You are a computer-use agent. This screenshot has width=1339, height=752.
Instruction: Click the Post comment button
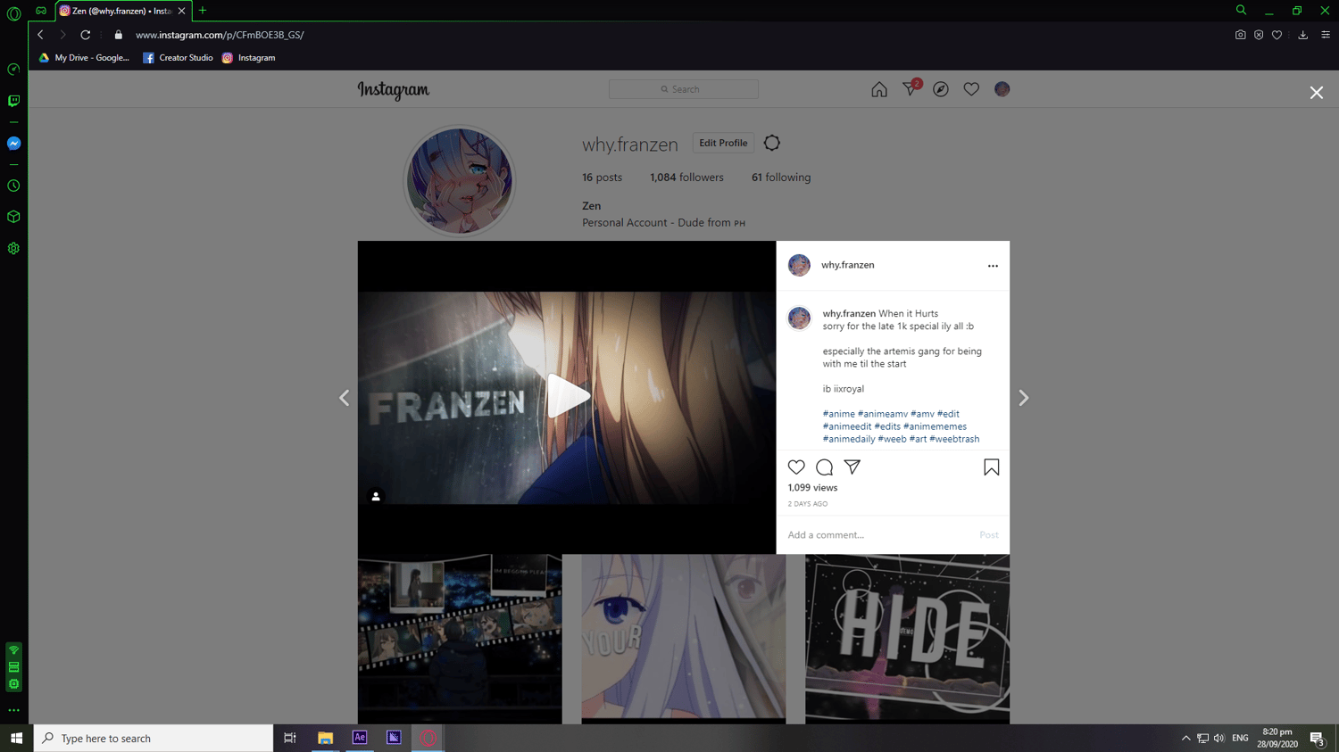(x=988, y=535)
